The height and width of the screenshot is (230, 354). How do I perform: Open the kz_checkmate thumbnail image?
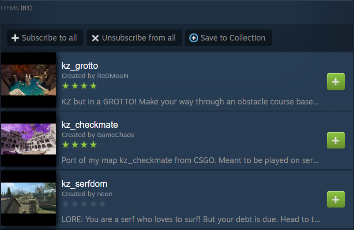(28, 139)
